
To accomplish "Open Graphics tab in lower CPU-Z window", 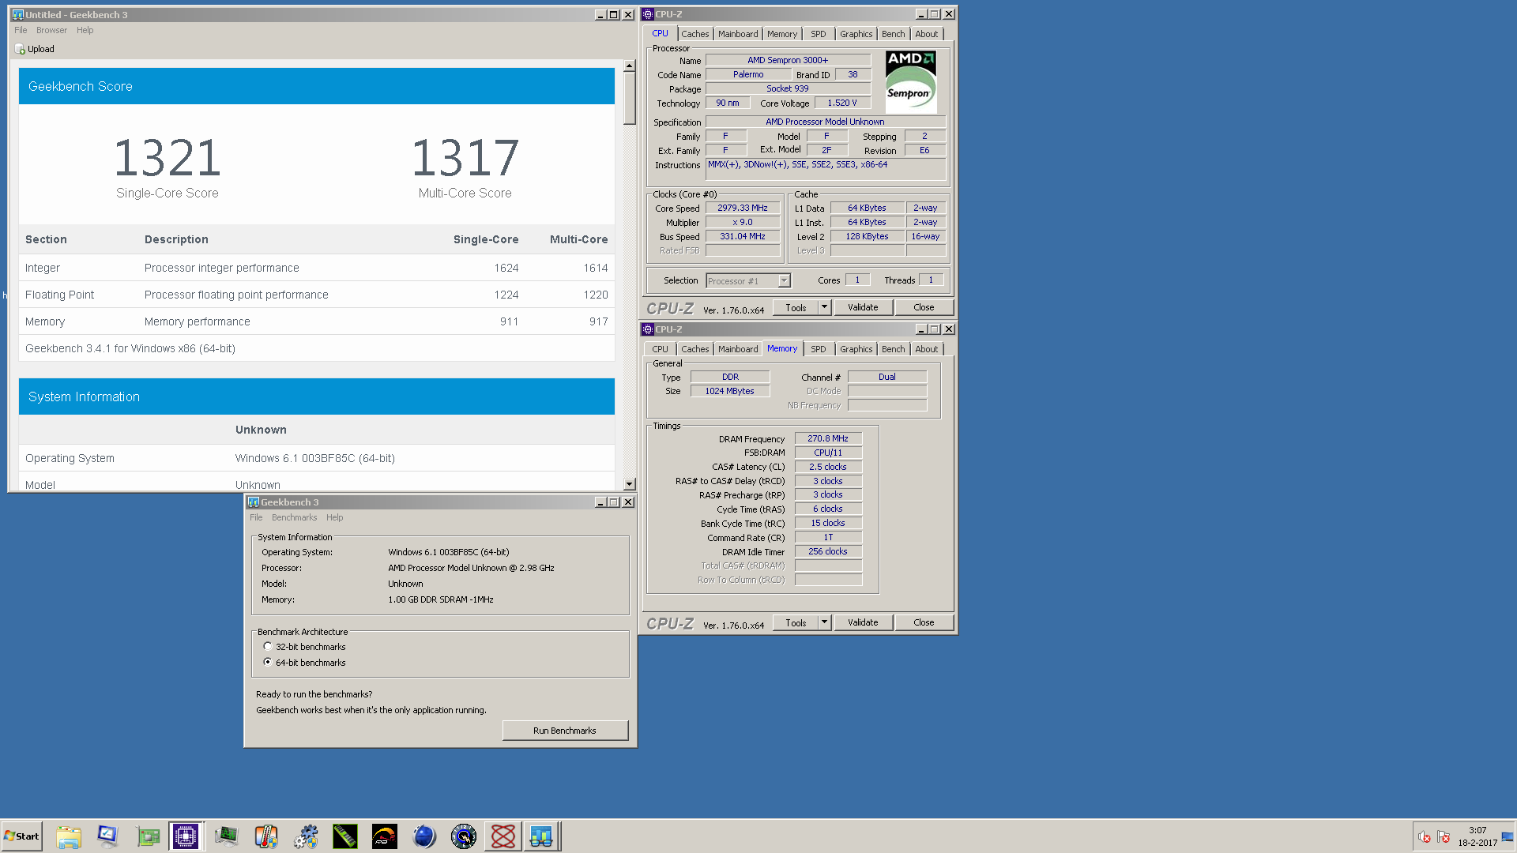I will 856,349.
